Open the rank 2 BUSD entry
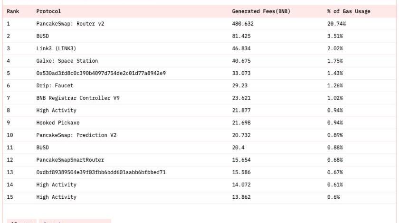 click(x=42, y=36)
